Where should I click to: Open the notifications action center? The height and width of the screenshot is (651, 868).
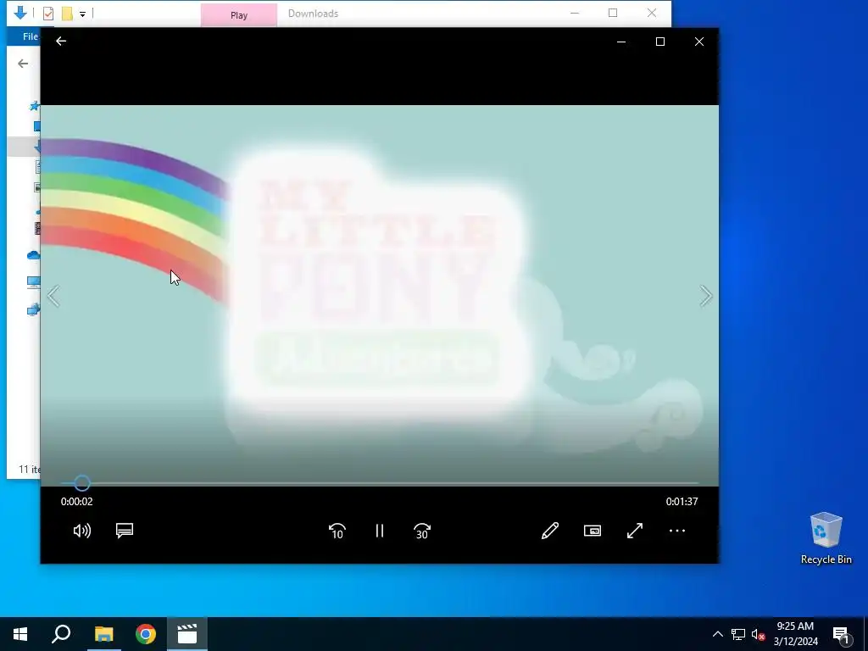pos(841,634)
